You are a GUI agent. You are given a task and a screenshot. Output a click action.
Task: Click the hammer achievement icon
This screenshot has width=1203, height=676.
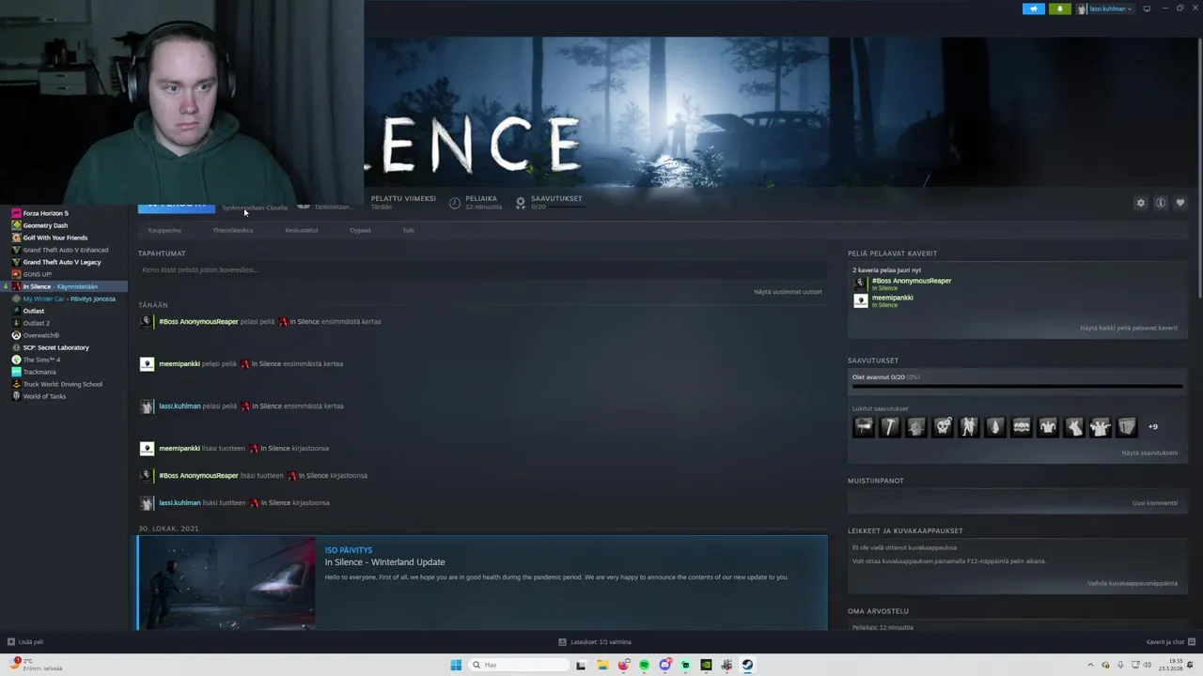tap(890, 427)
